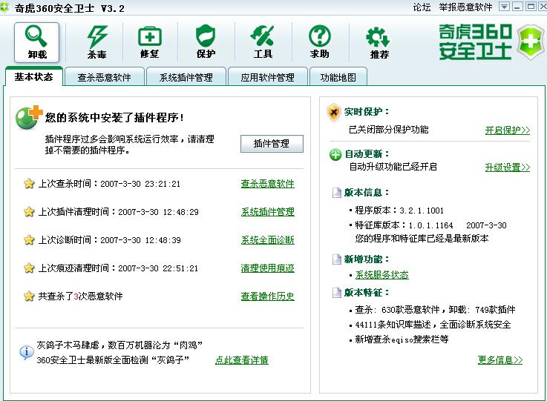
Task: Click the document icon beside 版本特征
Action: coord(337,293)
